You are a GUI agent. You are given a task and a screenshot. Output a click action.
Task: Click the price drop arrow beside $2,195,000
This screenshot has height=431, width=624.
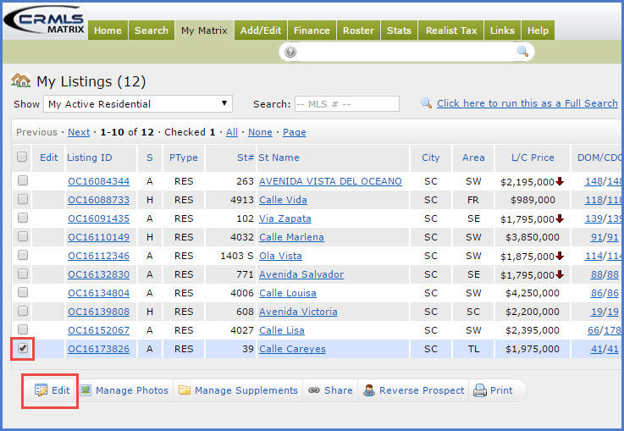point(560,181)
